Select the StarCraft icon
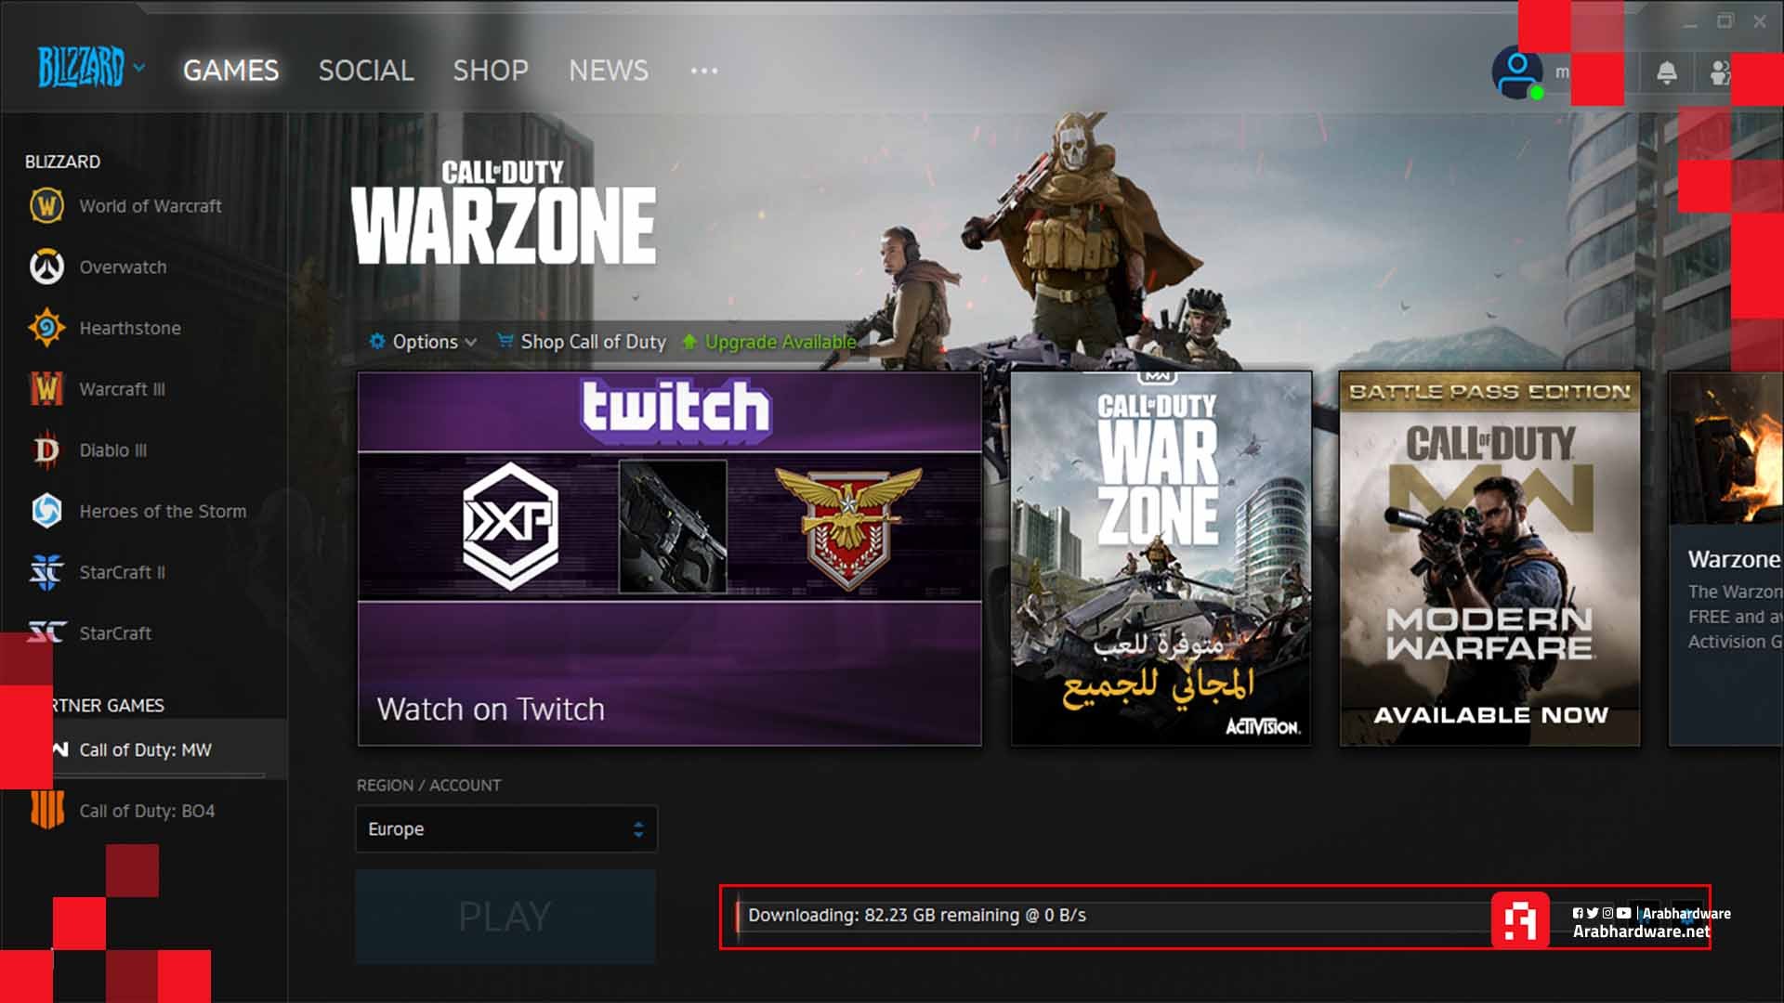Viewport: 1784px width, 1003px height. pyautogui.click(x=46, y=633)
